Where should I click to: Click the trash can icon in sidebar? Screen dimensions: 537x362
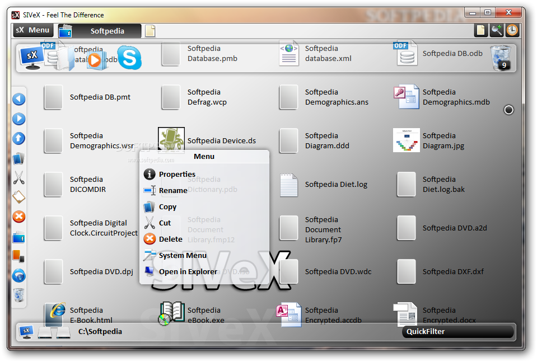point(19,295)
